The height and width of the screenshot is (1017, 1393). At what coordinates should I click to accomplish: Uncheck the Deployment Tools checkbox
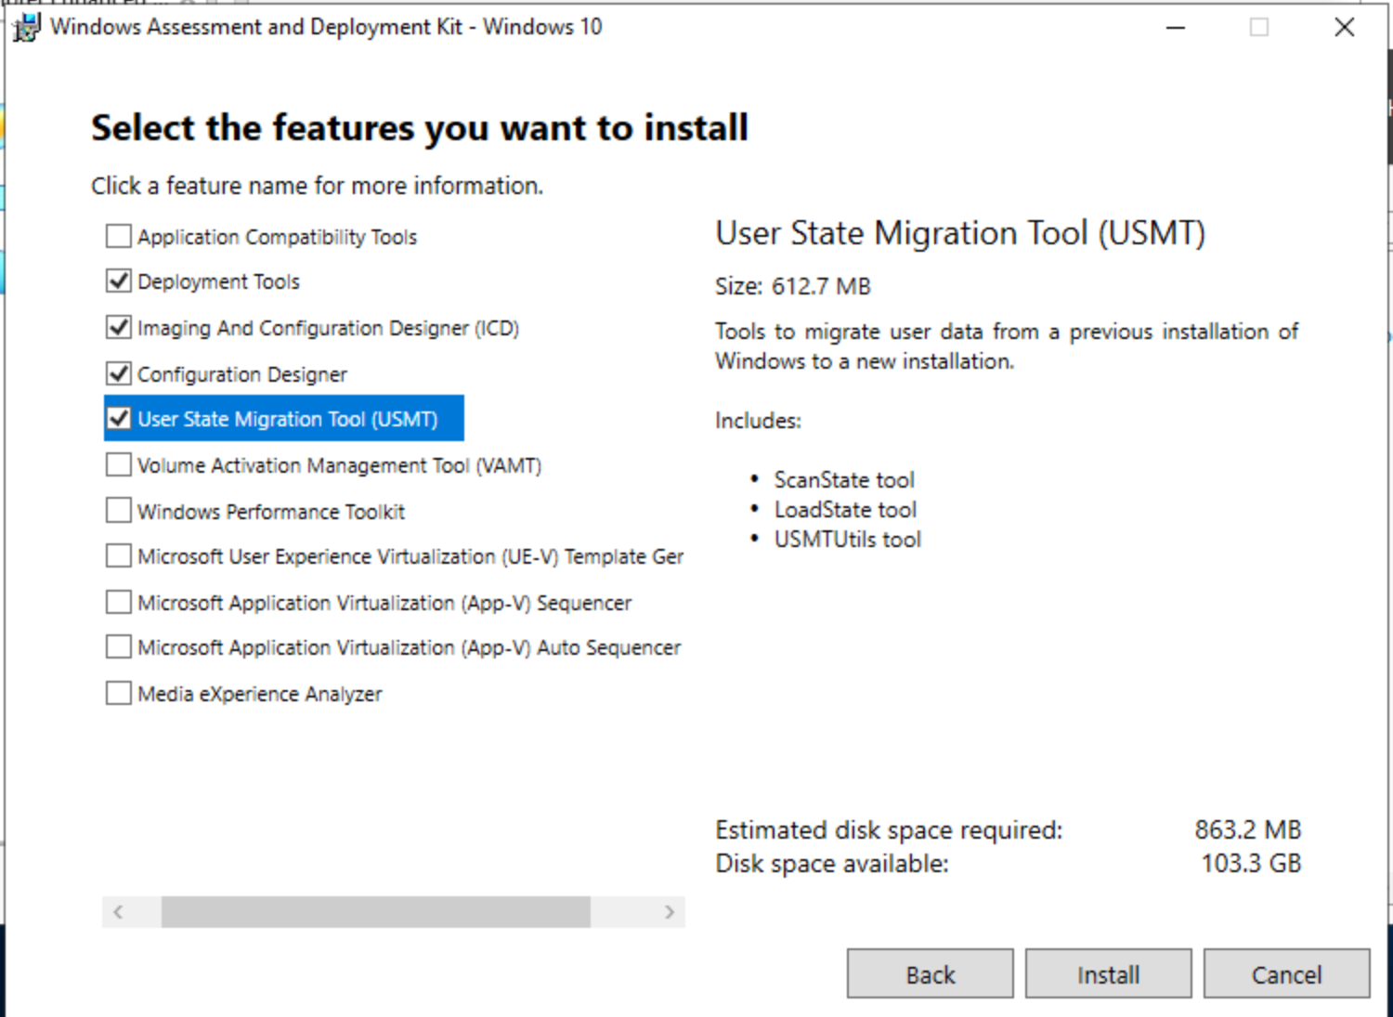click(119, 280)
